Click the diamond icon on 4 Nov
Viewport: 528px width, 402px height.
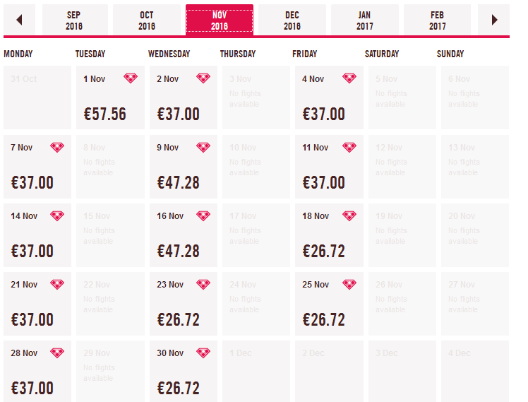(x=349, y=78)
